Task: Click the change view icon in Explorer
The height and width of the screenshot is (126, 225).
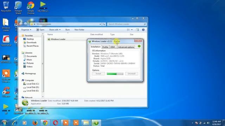Action: (x=128, y=30)
